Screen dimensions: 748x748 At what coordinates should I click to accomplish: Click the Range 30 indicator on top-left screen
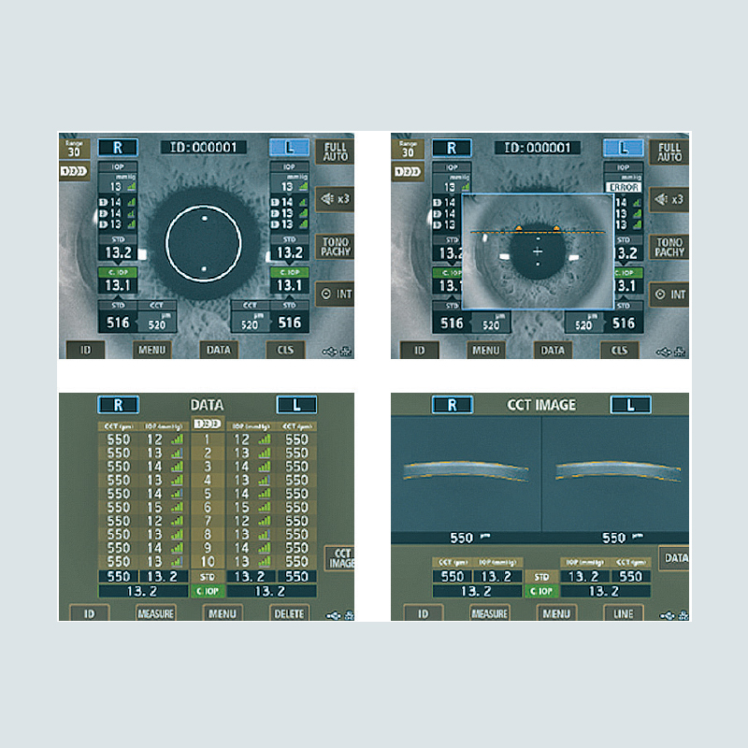[74, 148]
